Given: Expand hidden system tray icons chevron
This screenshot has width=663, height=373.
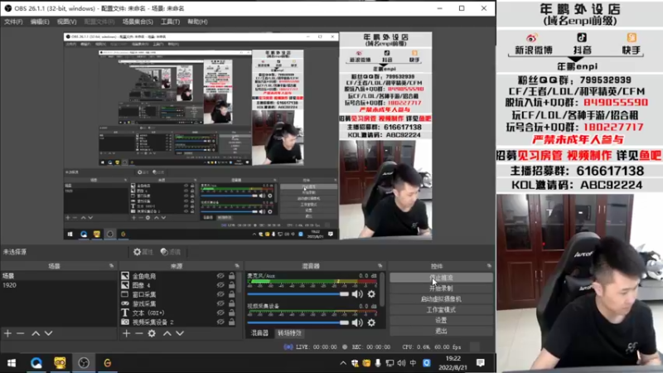Looking at the screenshot, I should coord(343,363).
